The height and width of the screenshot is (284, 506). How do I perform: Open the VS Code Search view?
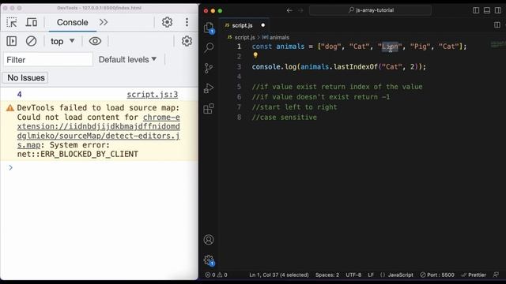click(x=209, y=47)
